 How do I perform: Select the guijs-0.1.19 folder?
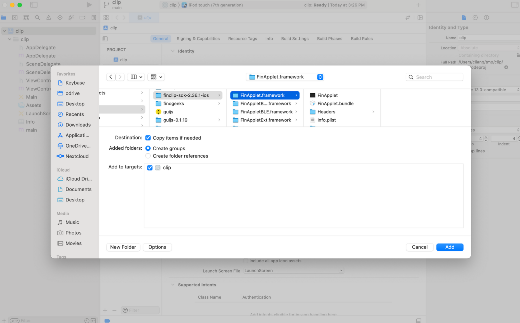[x=188, y=120]
